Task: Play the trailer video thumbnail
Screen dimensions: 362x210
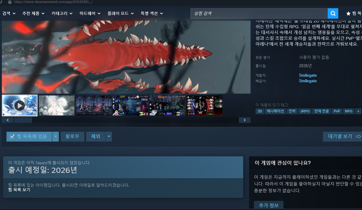Action: pyautogui.click(x=20, y=105)
